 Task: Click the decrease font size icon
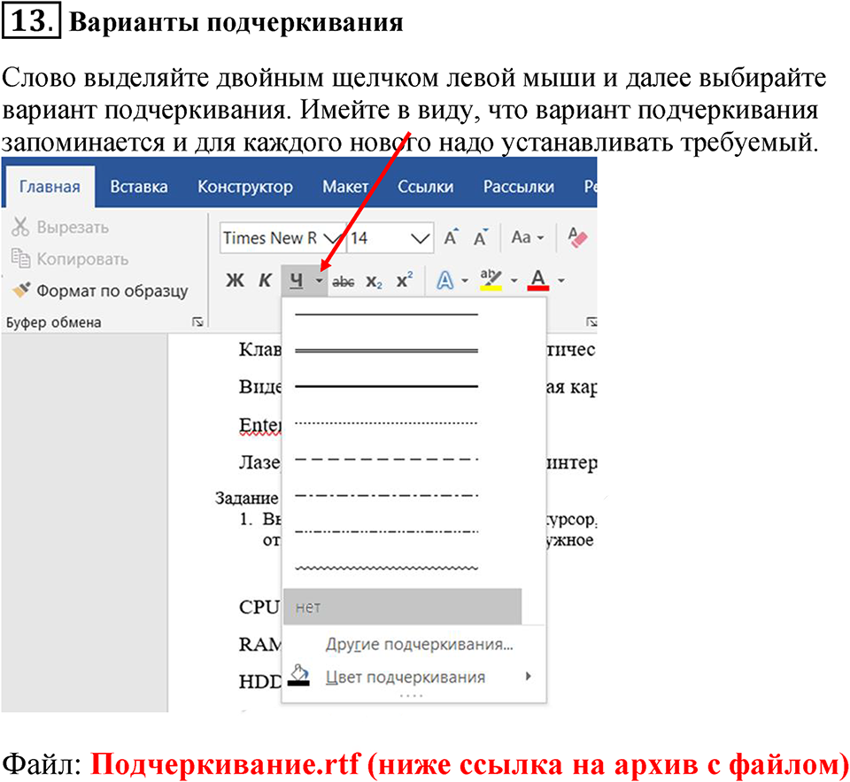[x=481, y=237]
